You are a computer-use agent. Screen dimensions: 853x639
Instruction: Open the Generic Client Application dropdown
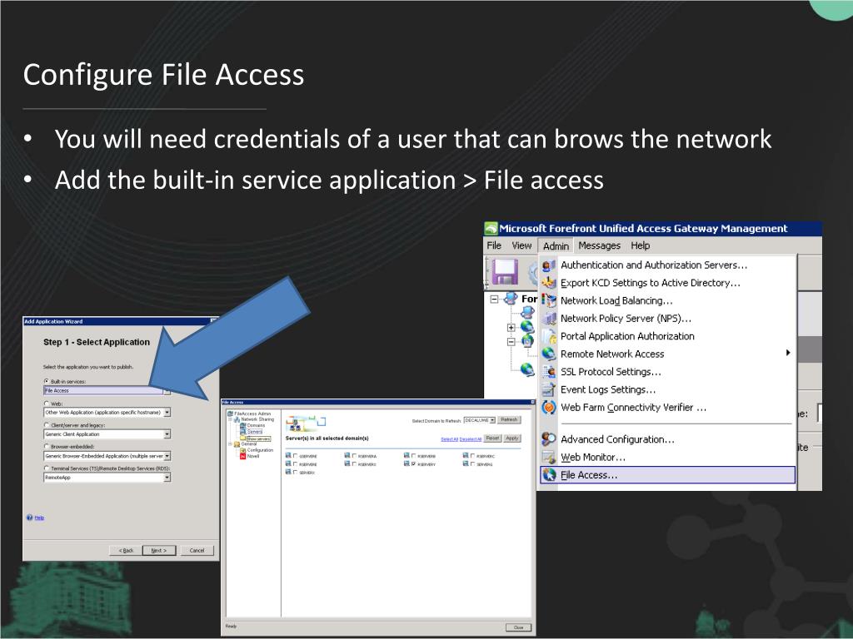point(167,434)
